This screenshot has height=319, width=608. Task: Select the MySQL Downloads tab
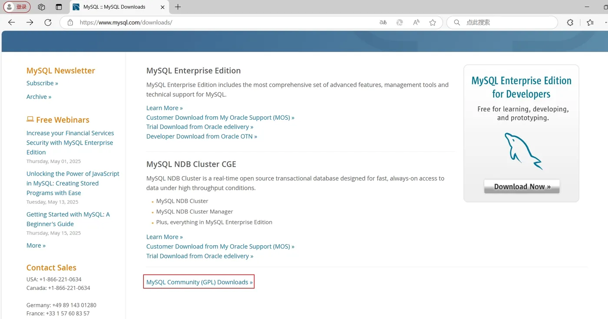click(x=114, y=7)
